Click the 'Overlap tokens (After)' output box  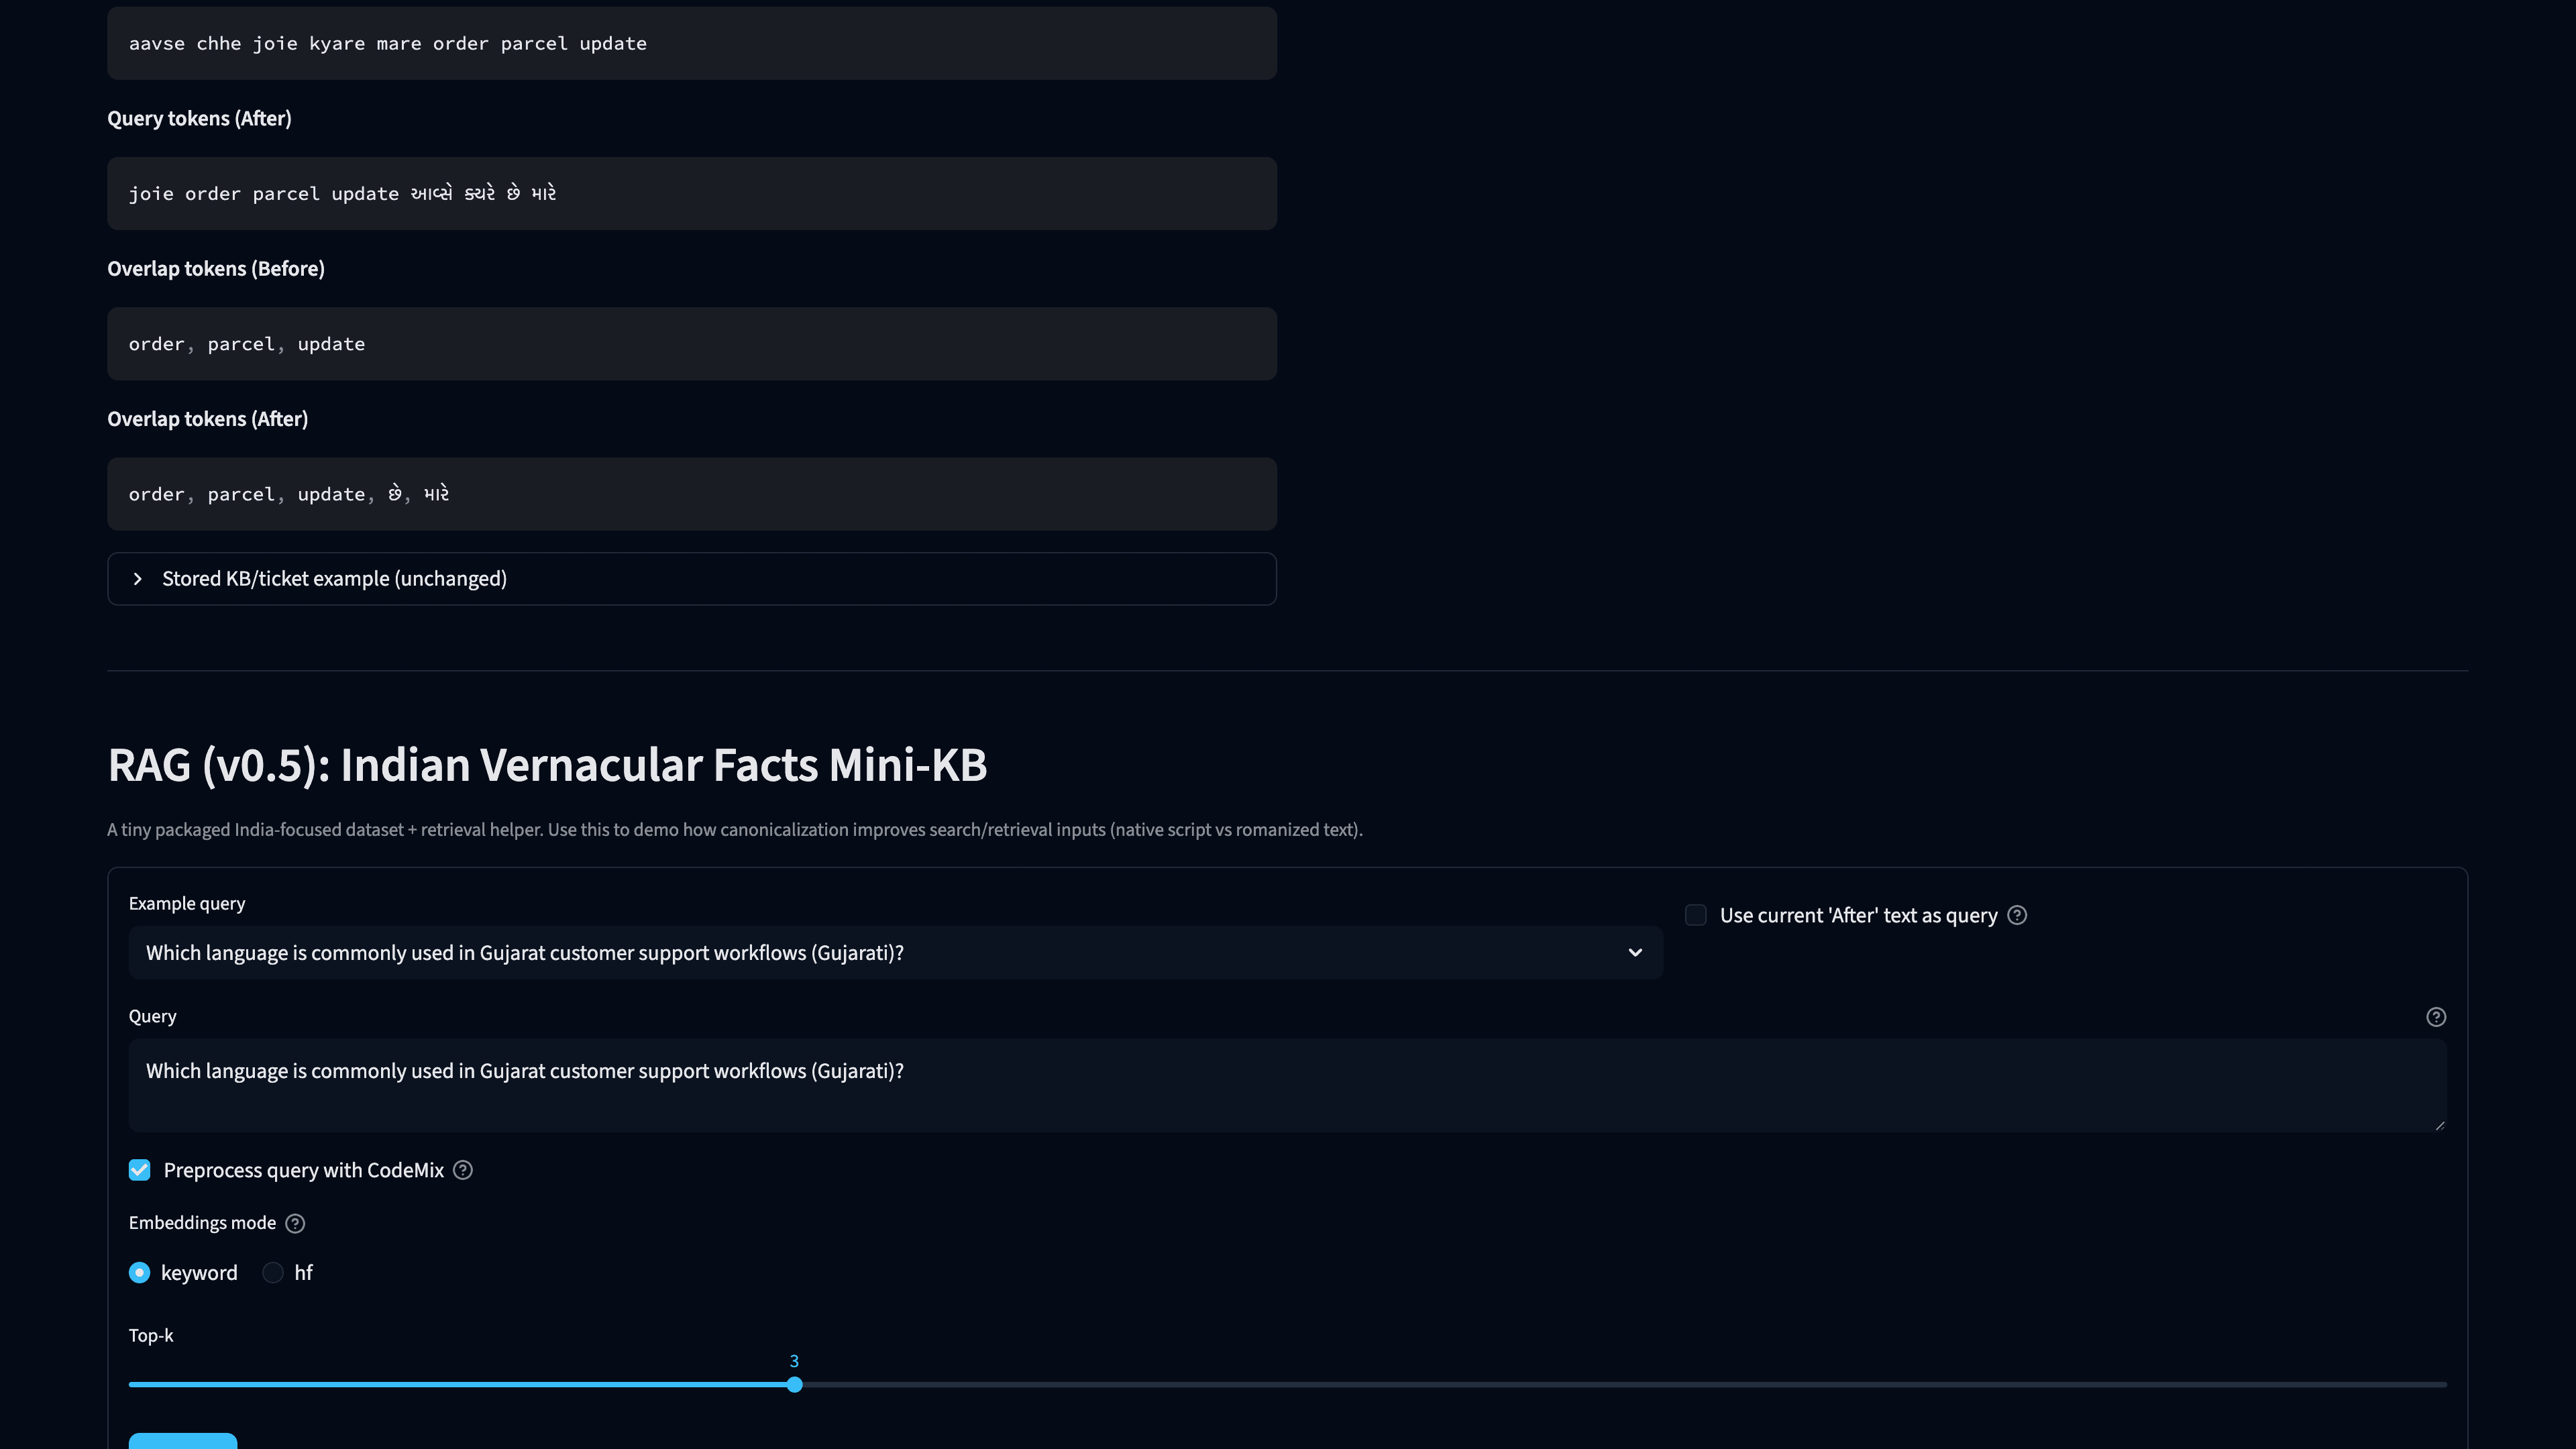click(x=691, y=493)
